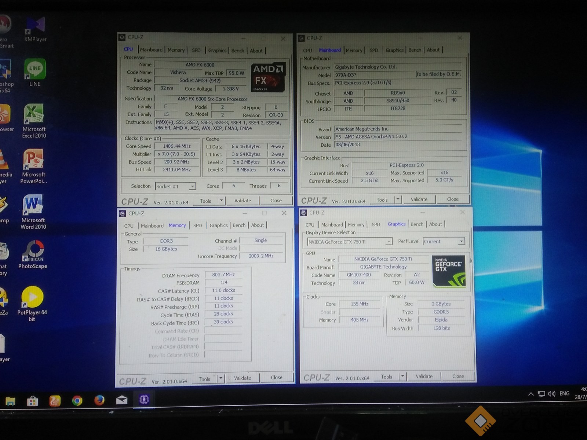Click Validate in the CPU window
This screenshot has height=440, width=587.
243,201
